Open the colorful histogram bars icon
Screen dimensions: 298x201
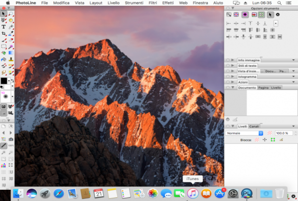click(3, 165)
